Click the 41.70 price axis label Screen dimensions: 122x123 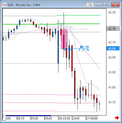click(x=112, y=102)
